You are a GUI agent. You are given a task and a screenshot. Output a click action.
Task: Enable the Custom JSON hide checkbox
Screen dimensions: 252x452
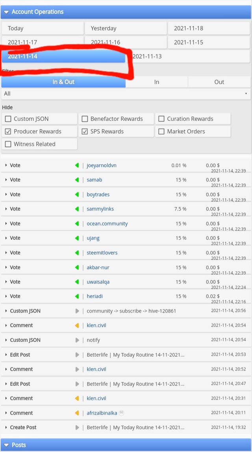point(8,119)
